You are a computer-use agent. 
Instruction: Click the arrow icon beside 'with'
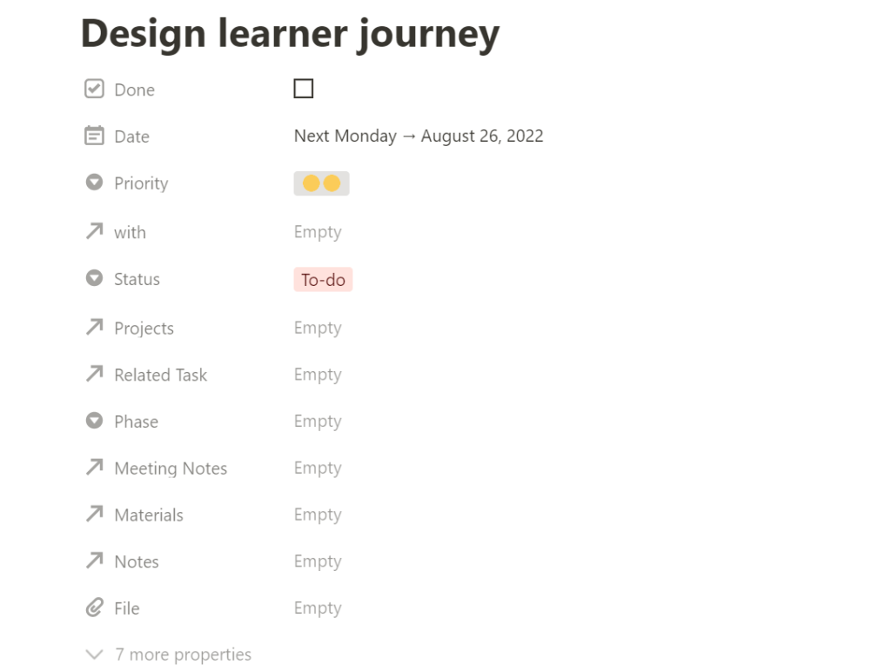pyautogui.click(x=94, y=232)
